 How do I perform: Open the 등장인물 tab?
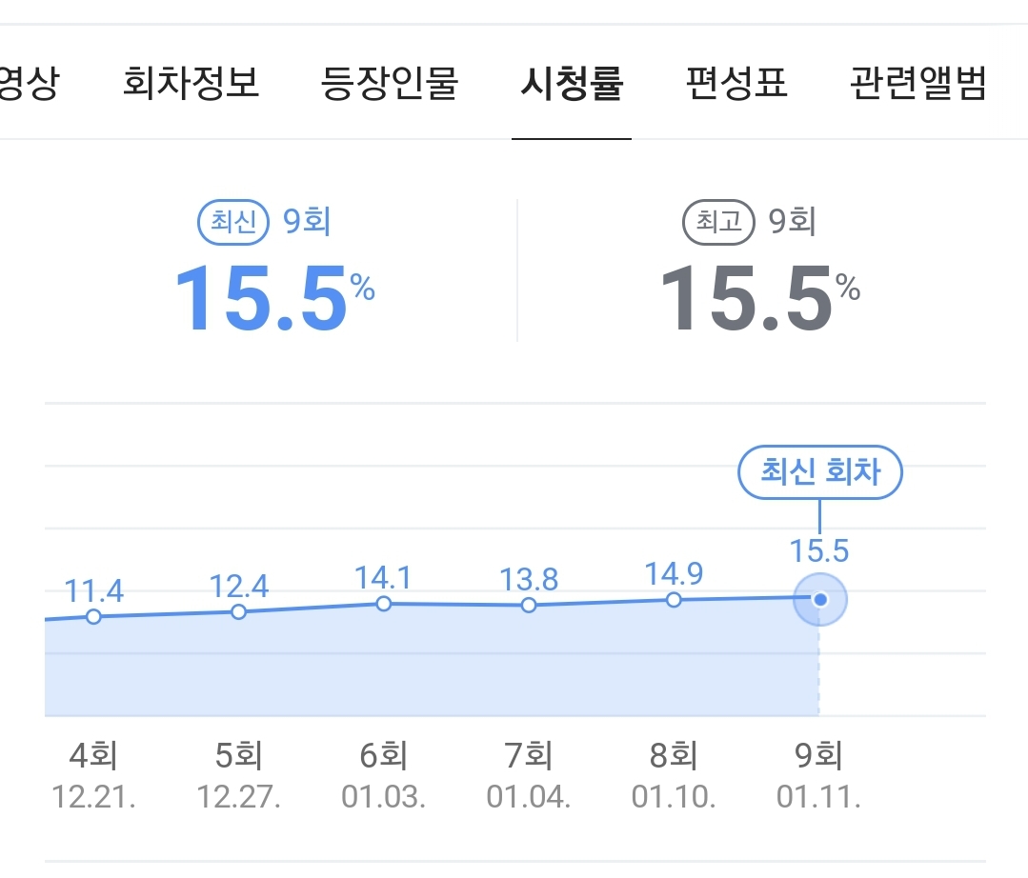390,84
